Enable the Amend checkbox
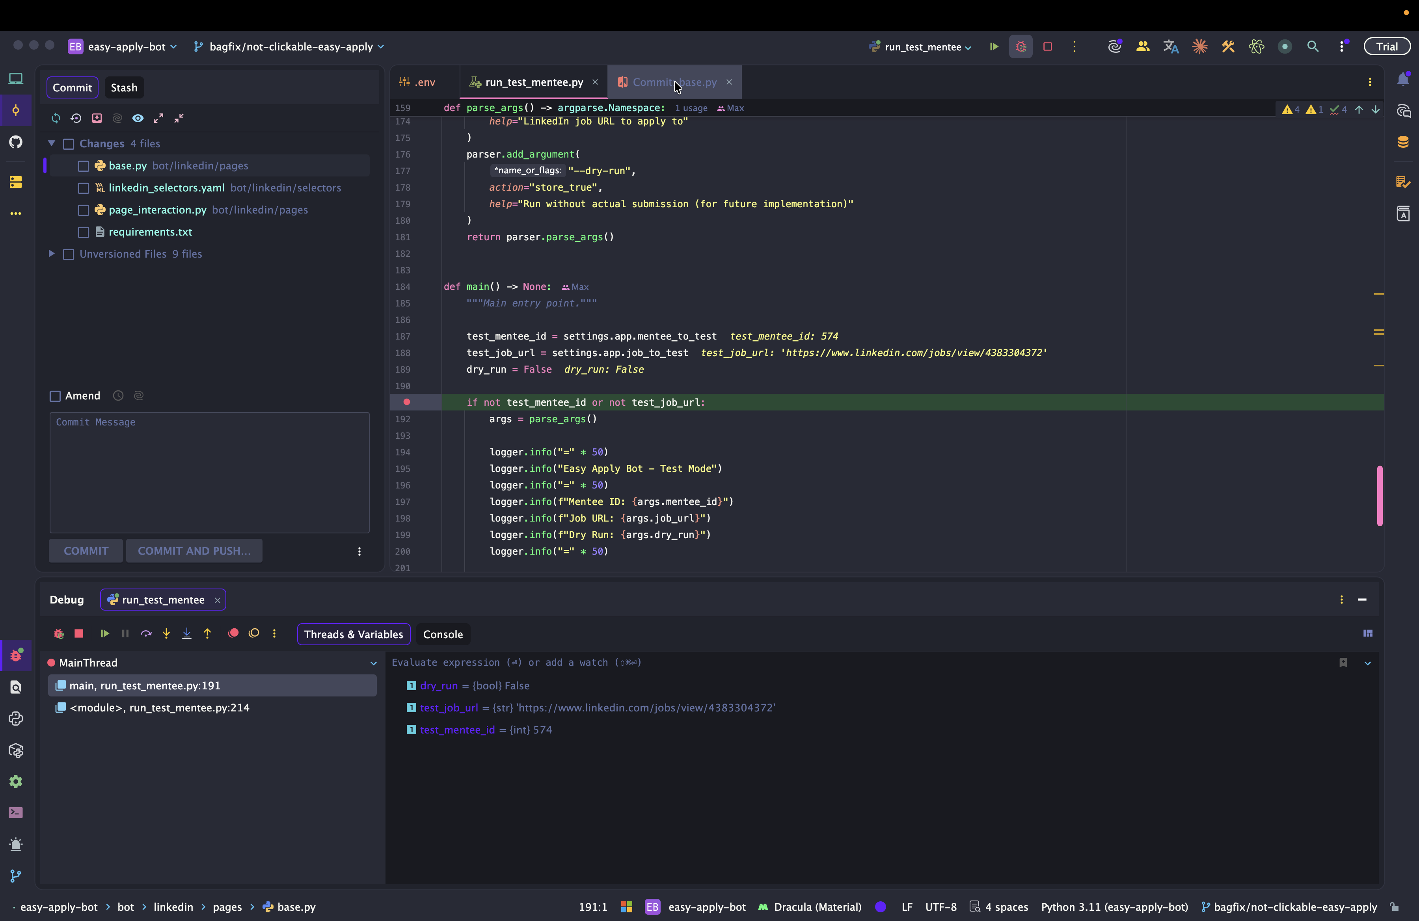 [x=56, y=396]
